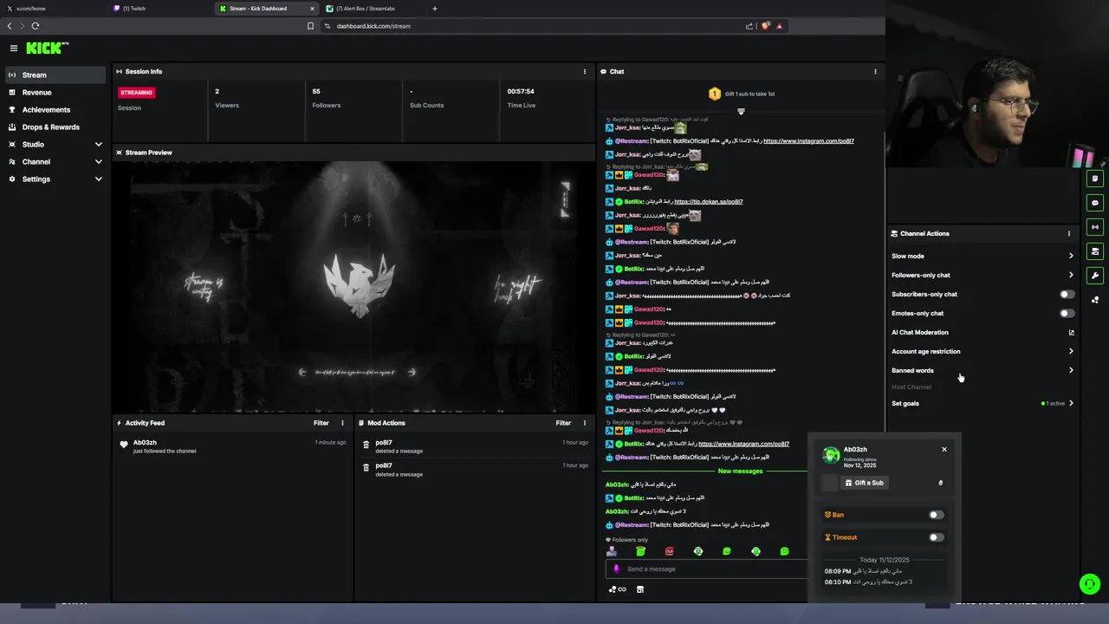The width and height of the screenshot is (1109, 624).
Task: Open Achievements in the sidebar
Action: pyautogui.click(x=55, y=110)
